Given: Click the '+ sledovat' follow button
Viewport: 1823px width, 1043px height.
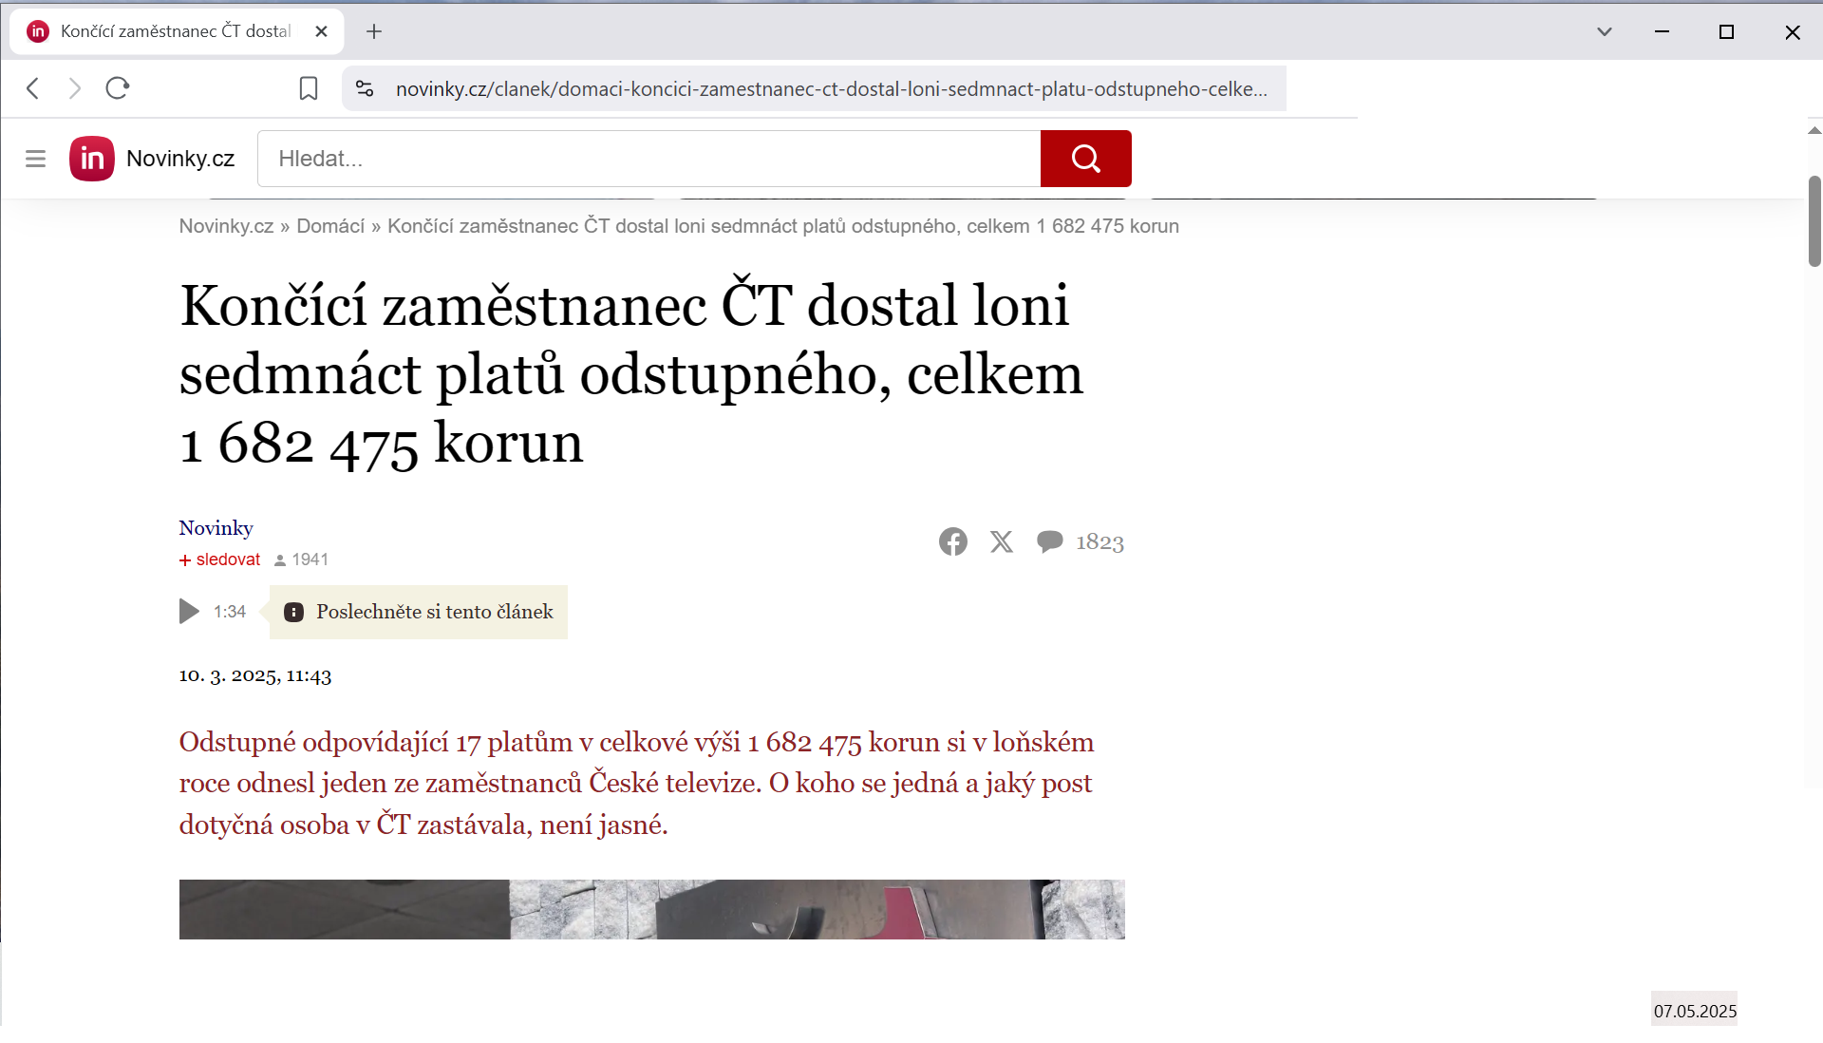Looking at the screenshot, I should coord(219,559).
